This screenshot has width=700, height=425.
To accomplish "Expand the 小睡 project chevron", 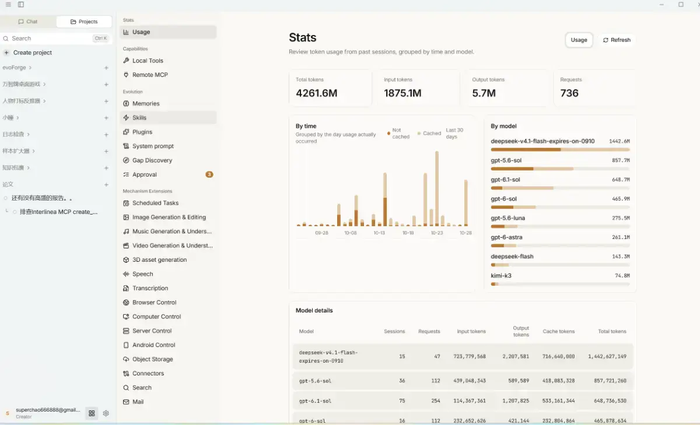I will 17,118.
